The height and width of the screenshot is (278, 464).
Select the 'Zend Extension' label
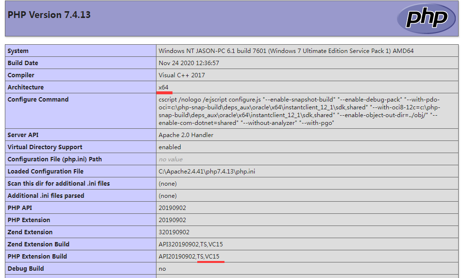coord(30,232)
